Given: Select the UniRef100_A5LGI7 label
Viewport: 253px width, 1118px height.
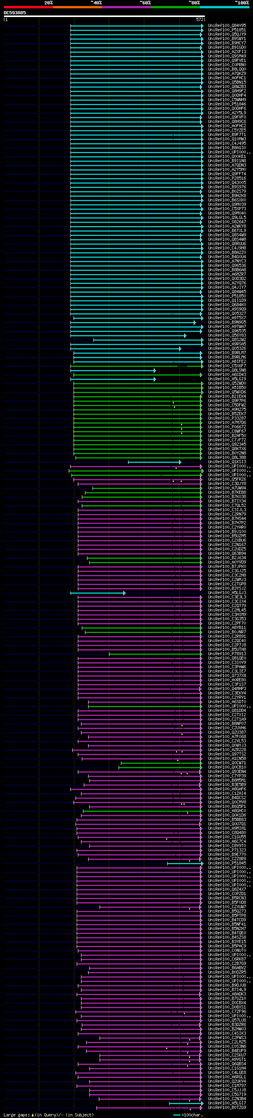Looking at the screenshot, I should tap(227, 1103).
